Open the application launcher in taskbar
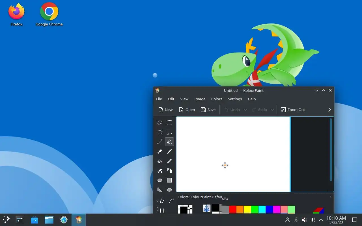Screen dimensions: 362x226 tap(6, 220)
